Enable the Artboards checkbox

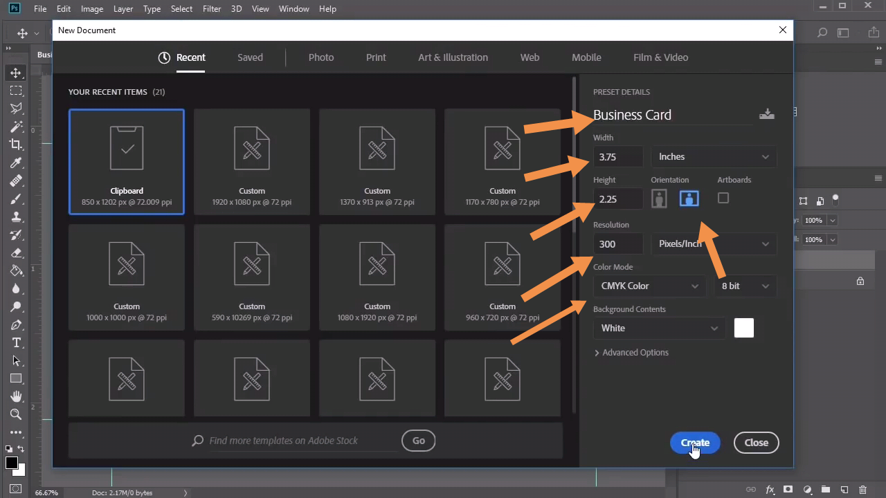723,199
